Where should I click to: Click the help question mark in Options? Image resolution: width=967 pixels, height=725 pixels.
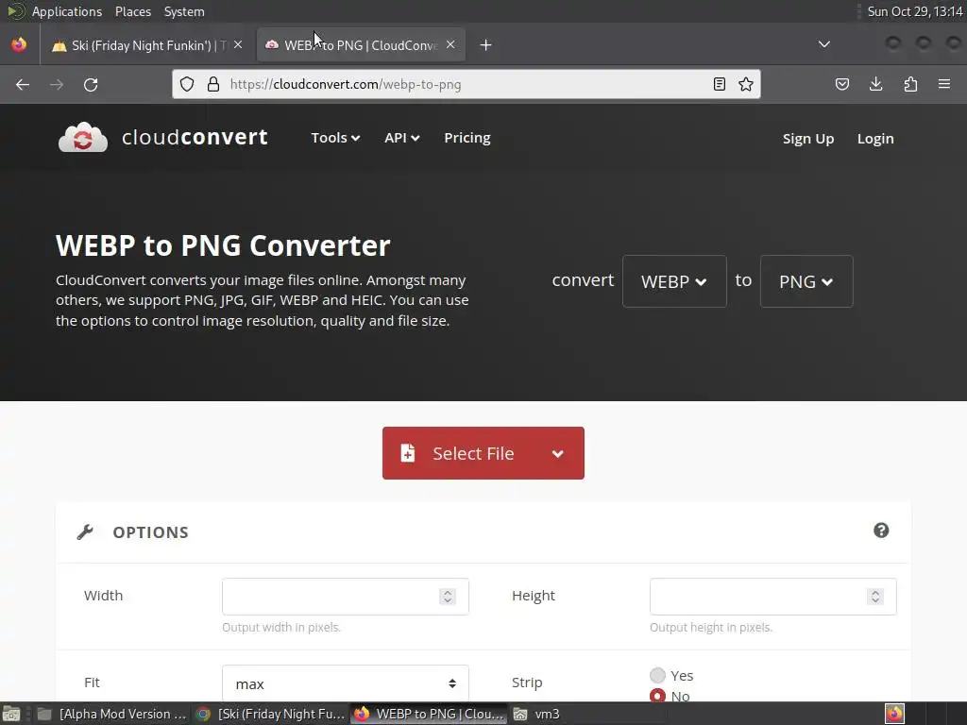pos(881,531)
